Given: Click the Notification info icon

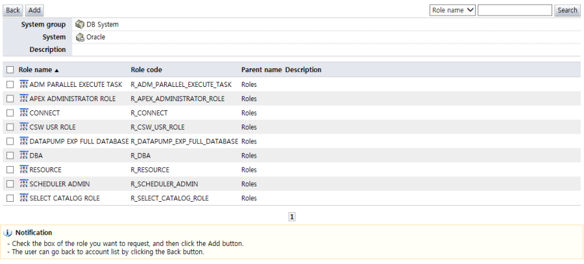Looking at the screenshot, I should [8, 232].
